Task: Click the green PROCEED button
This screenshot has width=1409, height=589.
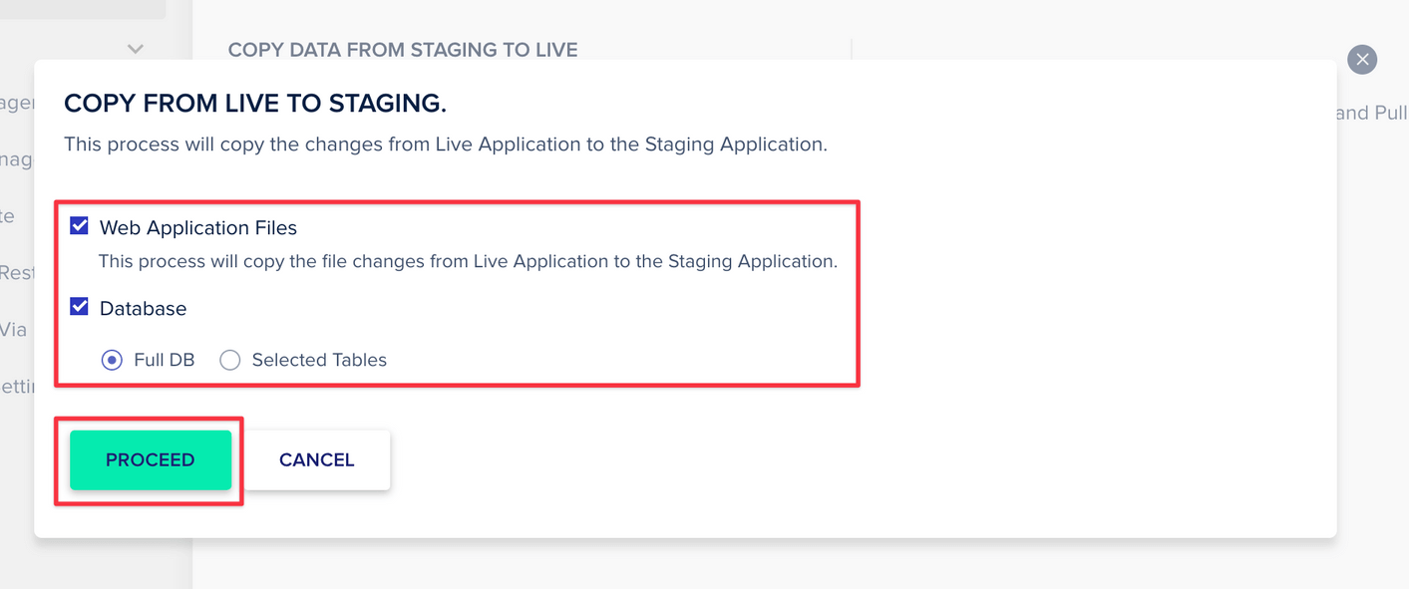Action: pyautogui.click(x=151, y=459)
